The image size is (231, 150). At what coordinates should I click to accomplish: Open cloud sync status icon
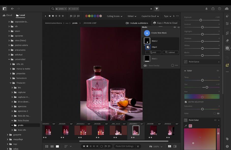point(227,9)
